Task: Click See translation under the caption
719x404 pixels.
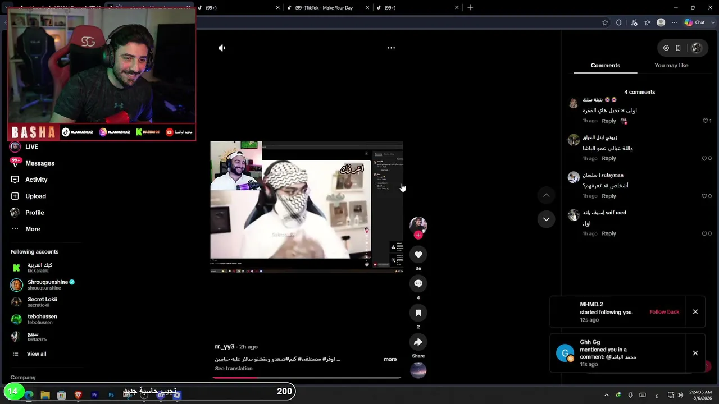Action: (234, 369)
